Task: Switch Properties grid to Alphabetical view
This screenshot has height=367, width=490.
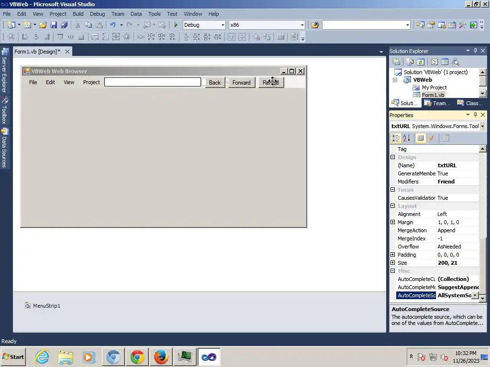Action: (407, 138)
